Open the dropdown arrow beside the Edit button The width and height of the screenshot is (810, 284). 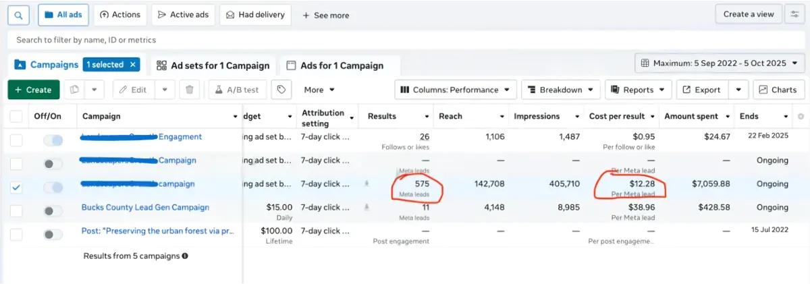pos(165,90)
